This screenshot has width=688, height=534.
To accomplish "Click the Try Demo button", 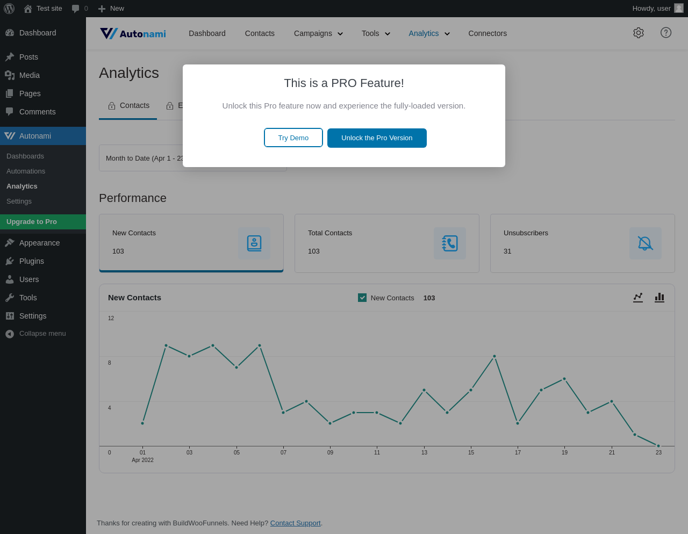I will [x=293, y=138].
